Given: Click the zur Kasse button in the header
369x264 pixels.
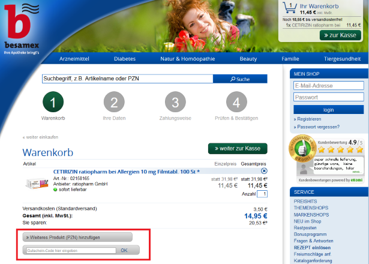Looking at the screenshot, I should [x=340, y=35].
